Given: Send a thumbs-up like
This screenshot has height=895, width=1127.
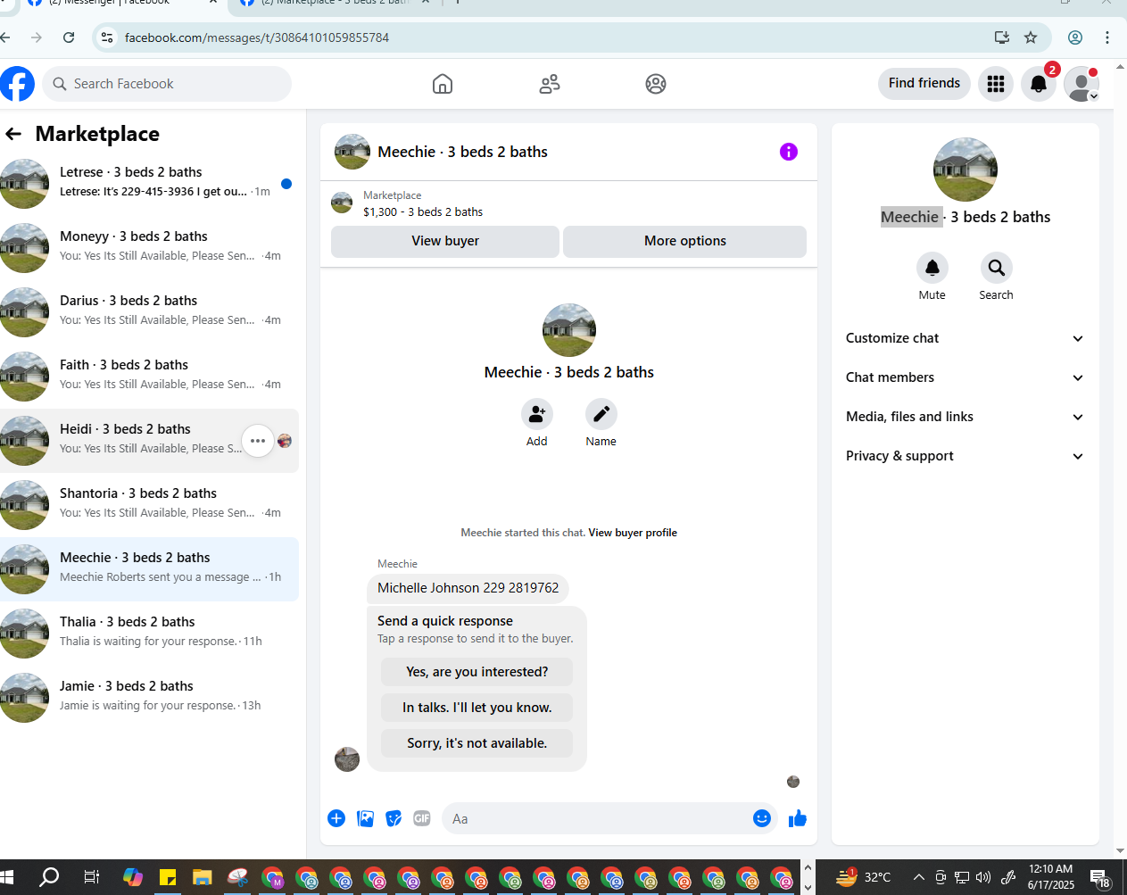Looking at the screenshot, I should coord(798,818).
